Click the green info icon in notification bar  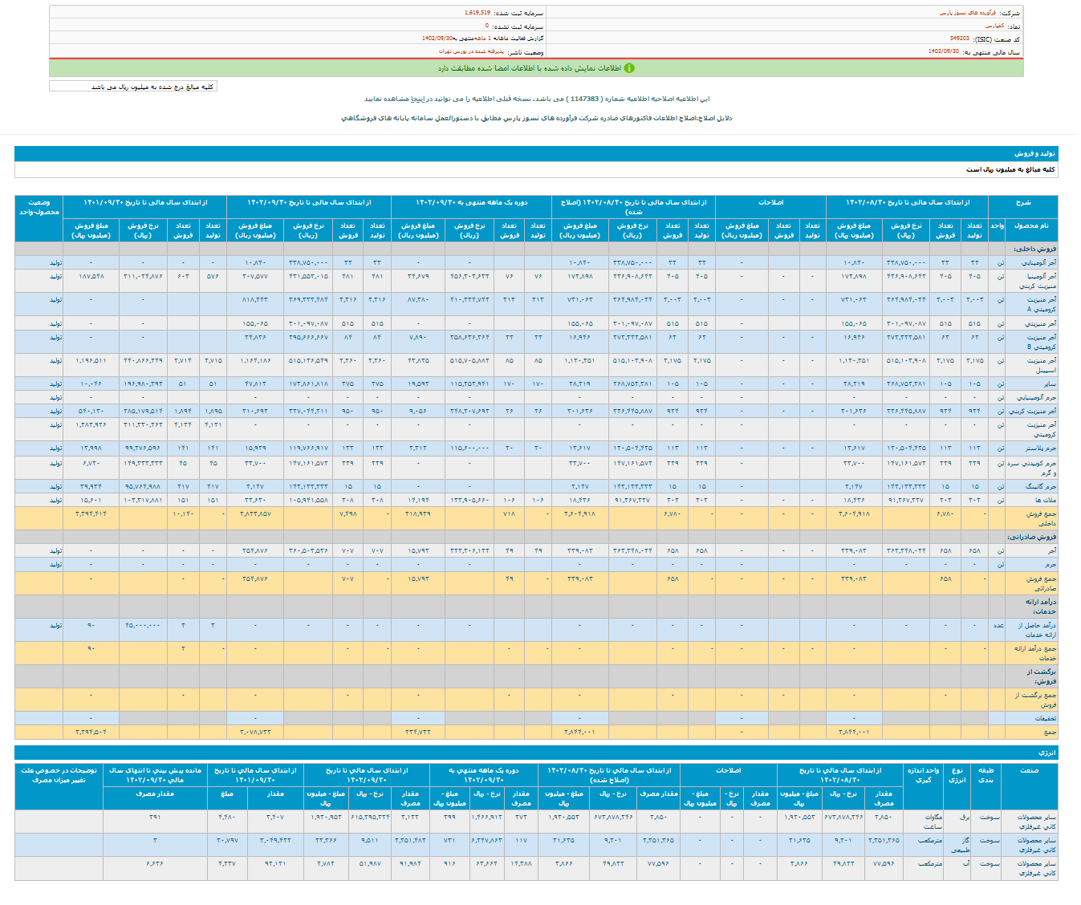(629, 68)
